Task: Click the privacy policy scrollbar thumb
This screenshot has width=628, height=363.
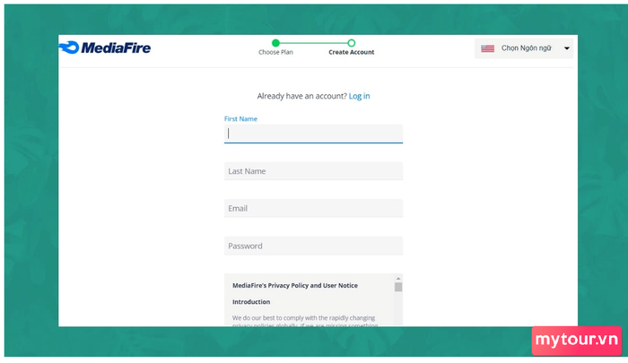Action: point(398,287)
